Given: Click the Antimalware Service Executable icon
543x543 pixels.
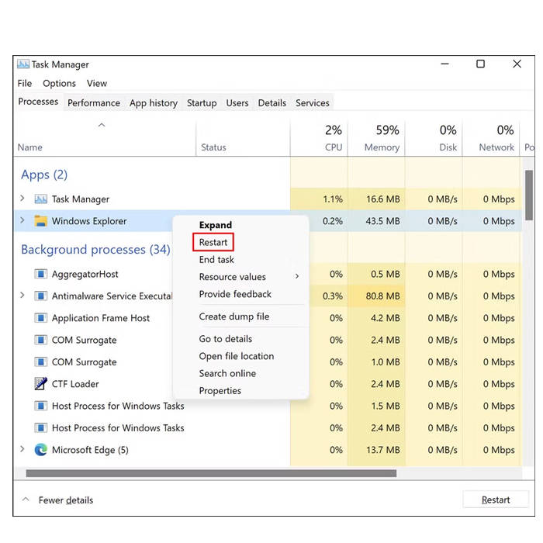Looking at the screenshot, I should pos(41,296).
